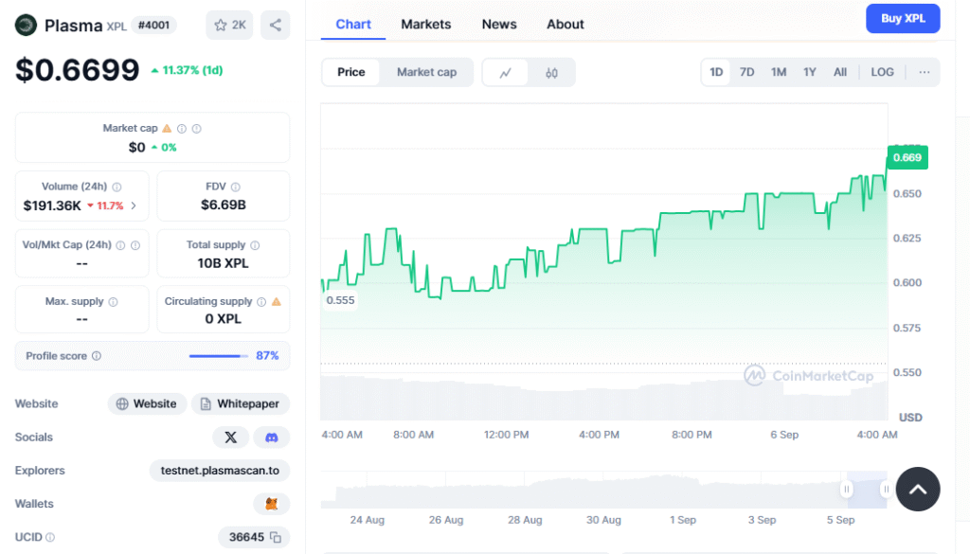Switch to line chart view icon
Viewport: 970px width, 554px height.
[506, 72]
